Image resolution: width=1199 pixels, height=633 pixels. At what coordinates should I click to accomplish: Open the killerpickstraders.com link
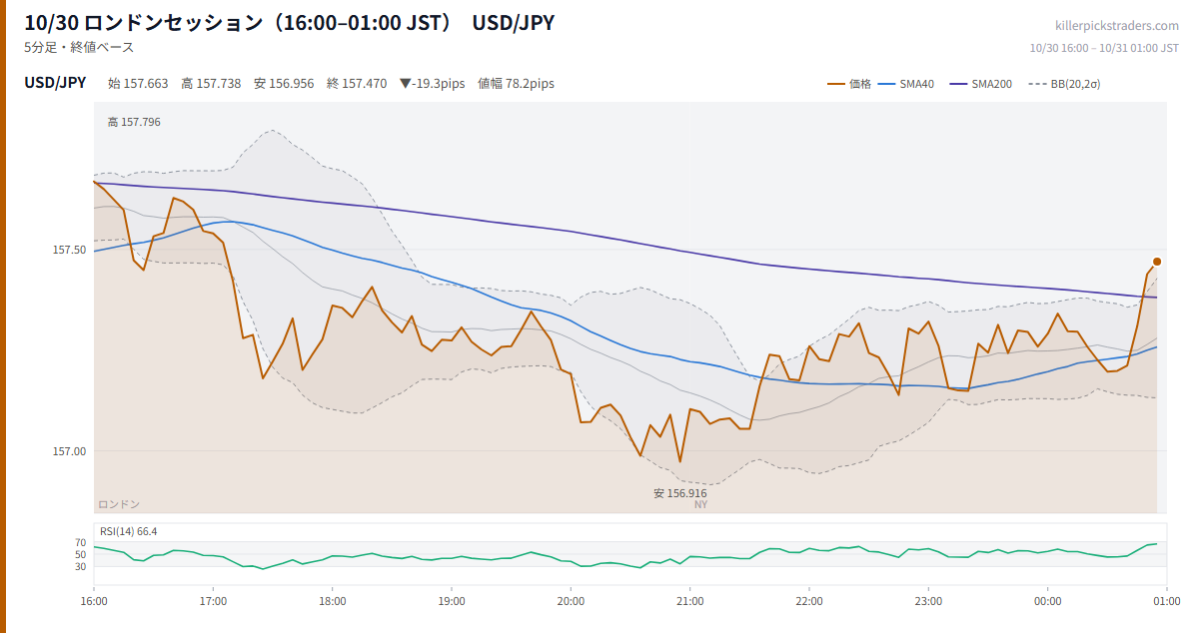[1117, 26]
